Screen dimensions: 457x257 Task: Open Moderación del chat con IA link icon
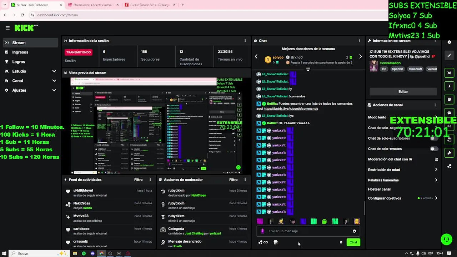tap(436, 159)
